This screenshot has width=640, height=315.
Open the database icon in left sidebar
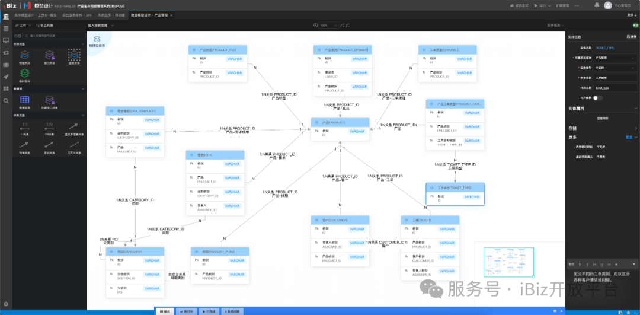point(6,28)
